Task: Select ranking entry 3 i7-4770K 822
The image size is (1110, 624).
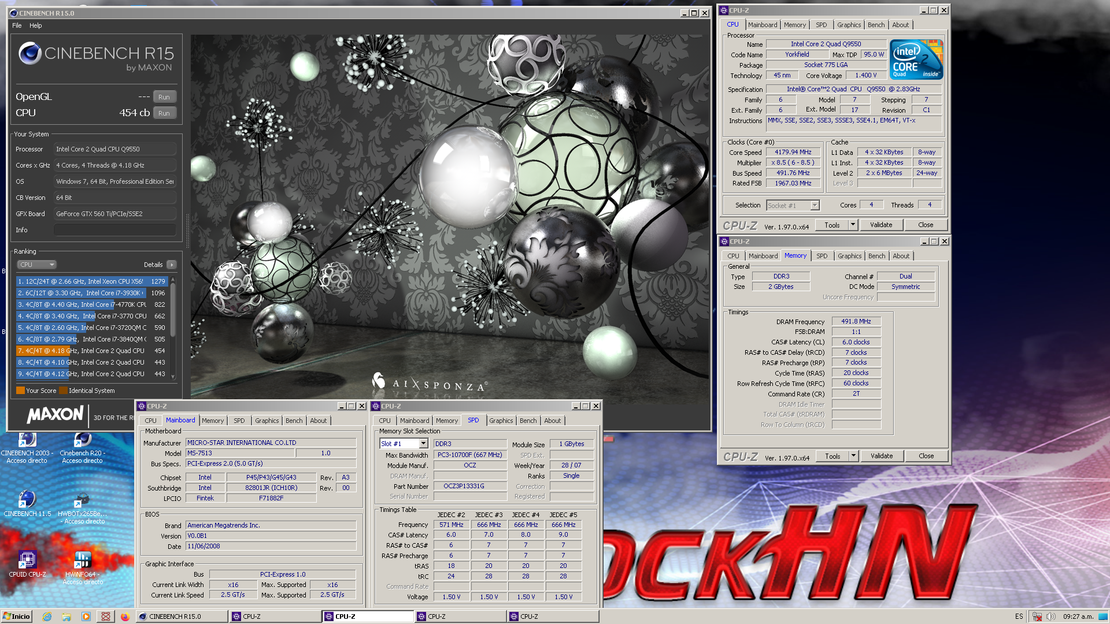Action: pyautogui.click(x=91, y=304)
